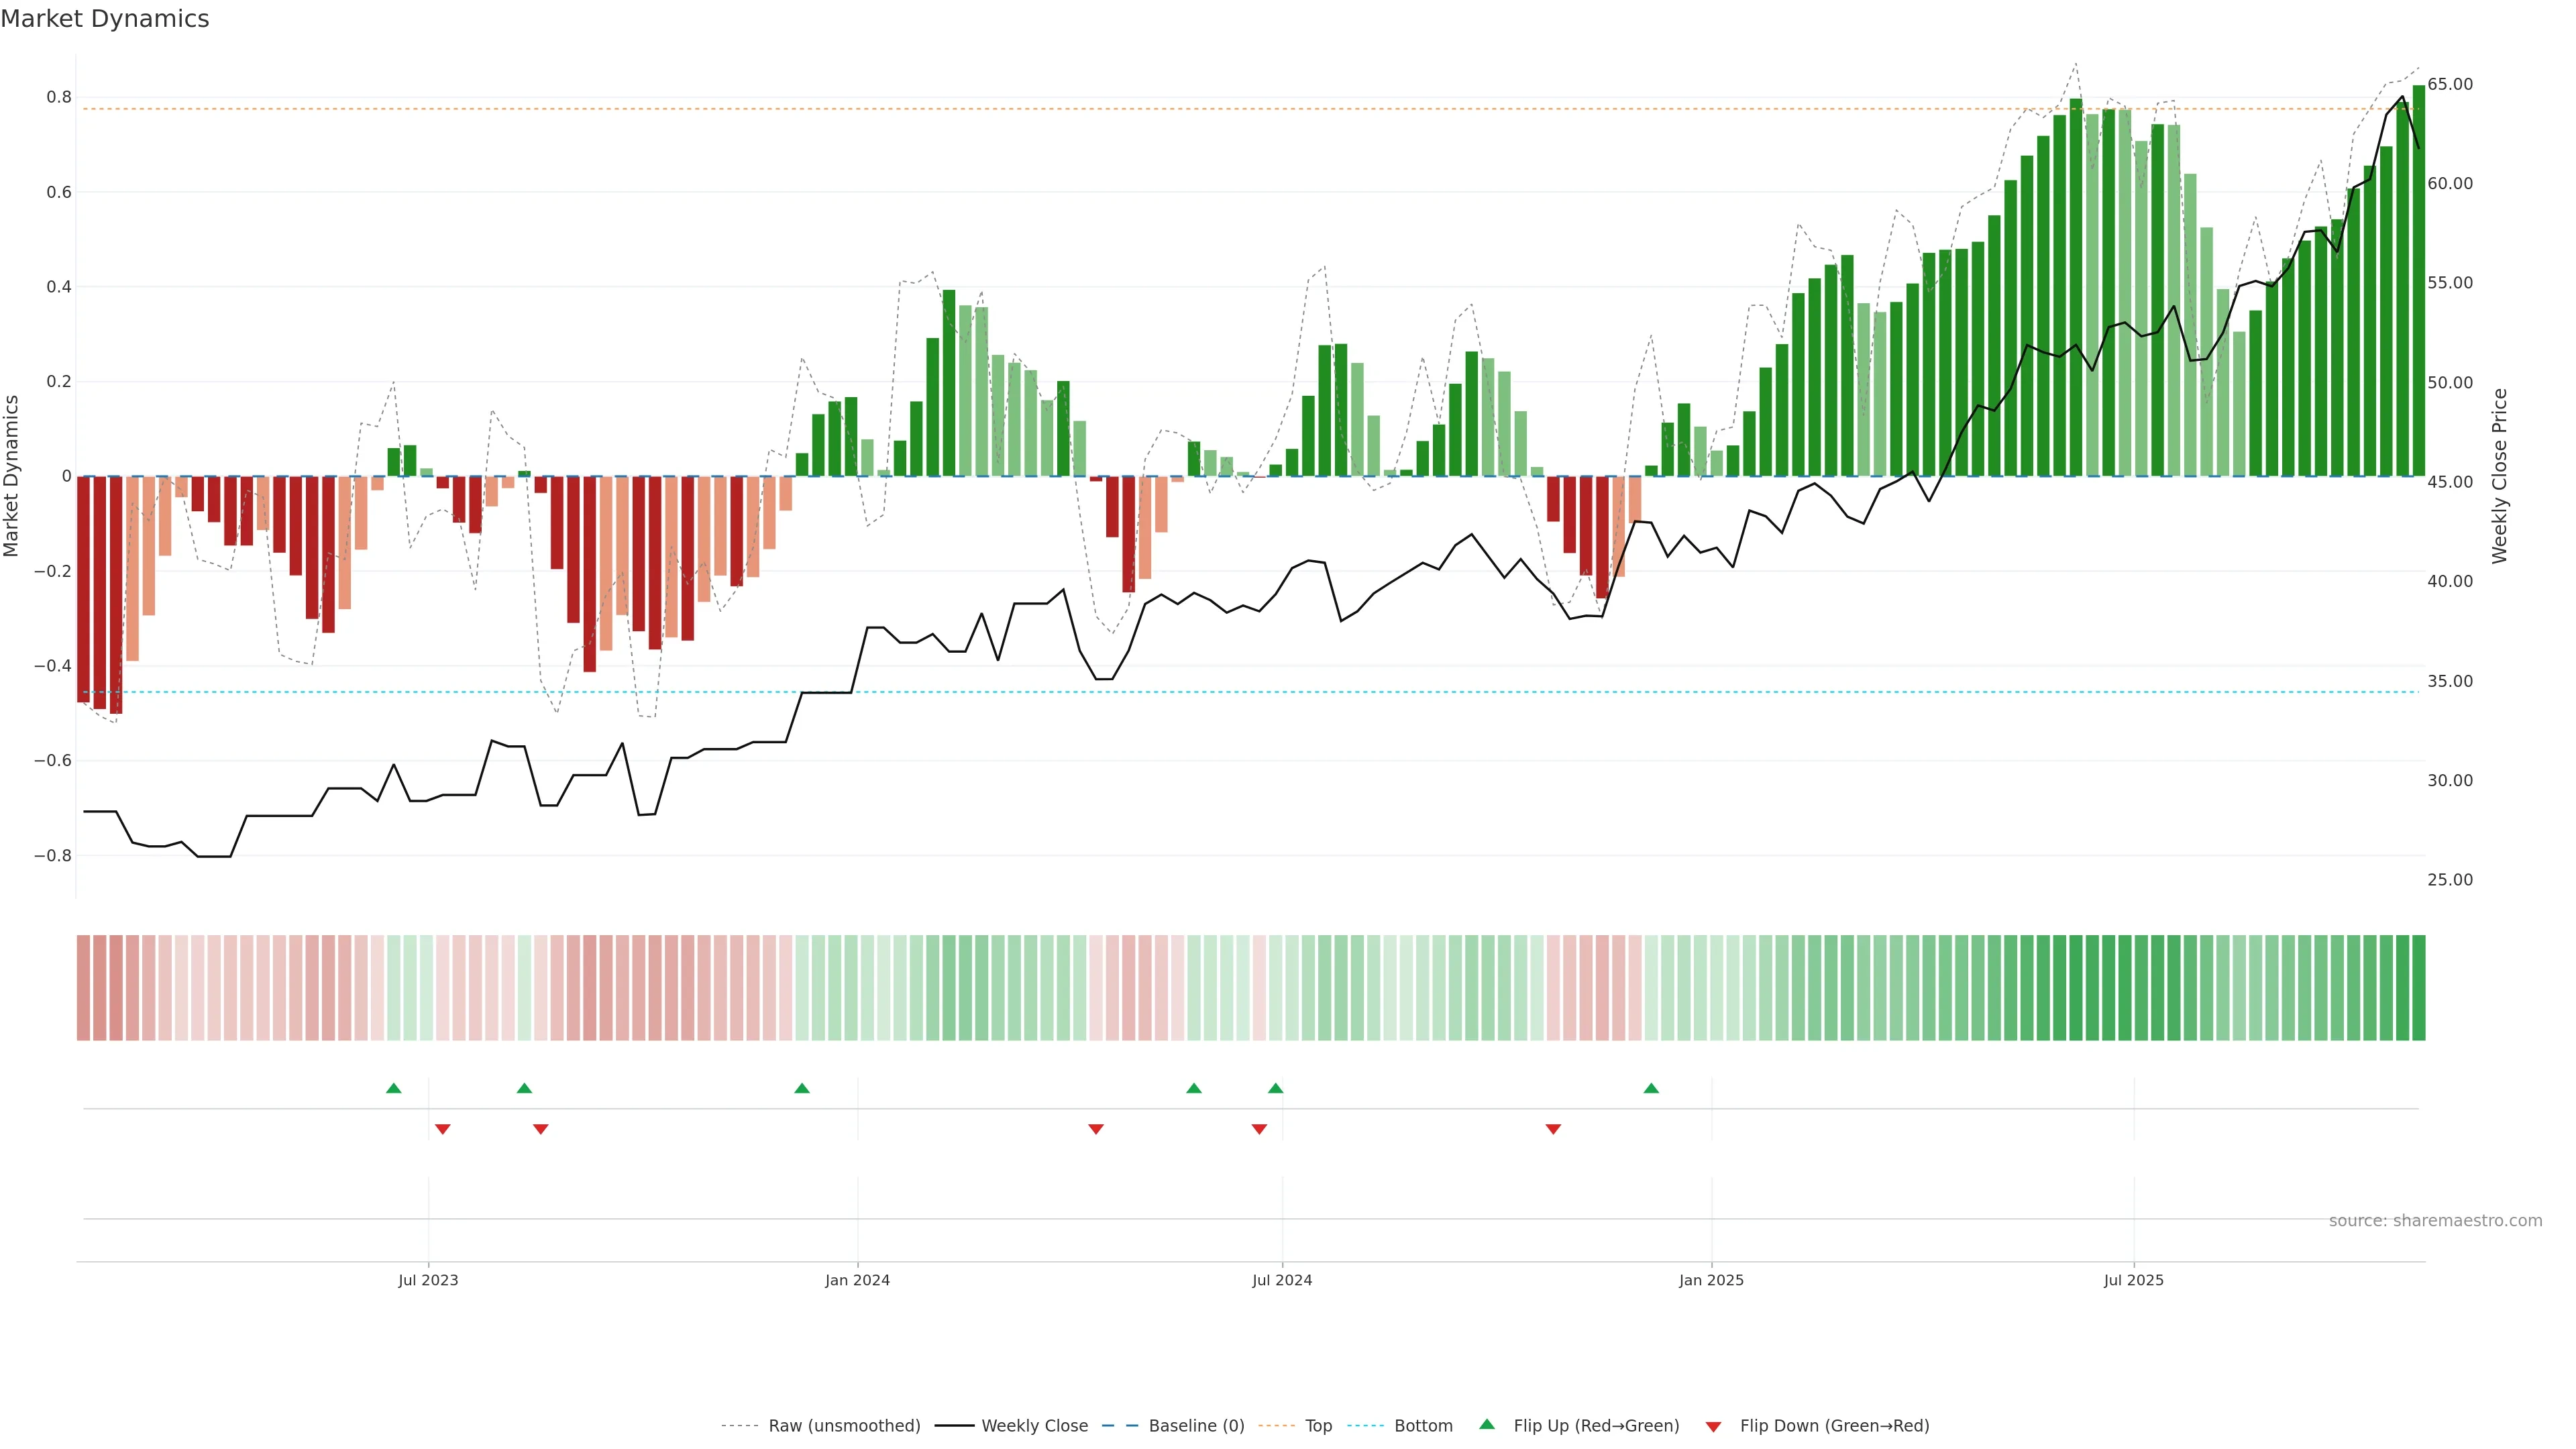This screenshot has height=1449, width=2576.
Task: Click the Flip Up green triangle legend icon
Action: coord(1487,1424)
